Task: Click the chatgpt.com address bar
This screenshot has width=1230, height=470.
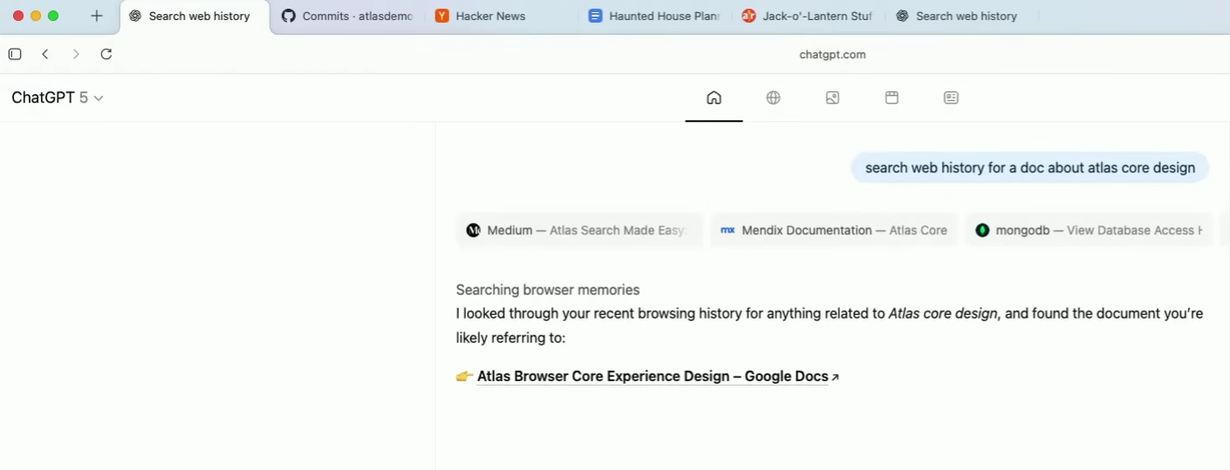Action: (x=832, y=54)
